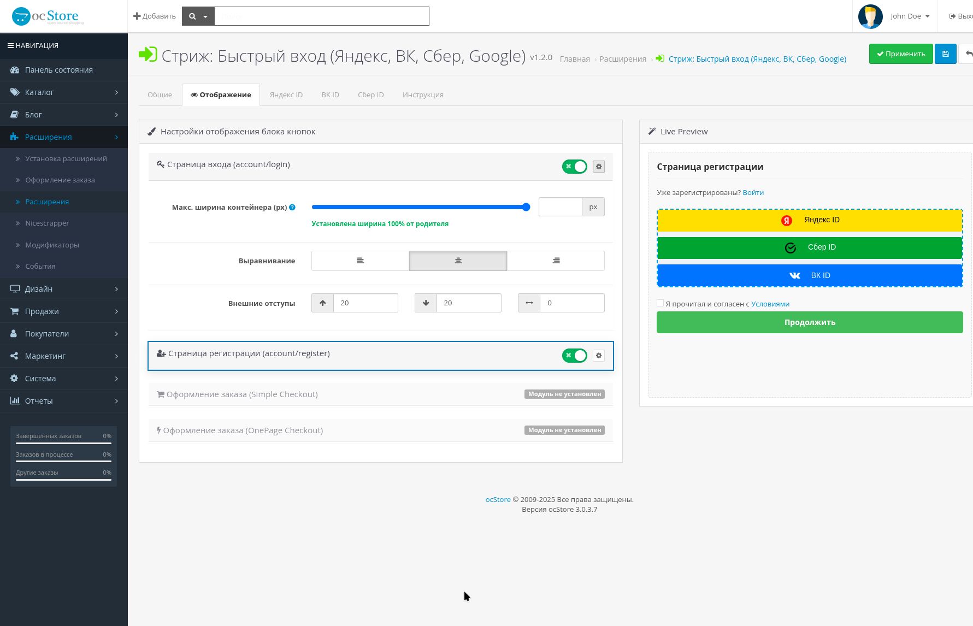Click the blue save floppy icon button
This screenshot has width=973, height=626.
point(945,54)
